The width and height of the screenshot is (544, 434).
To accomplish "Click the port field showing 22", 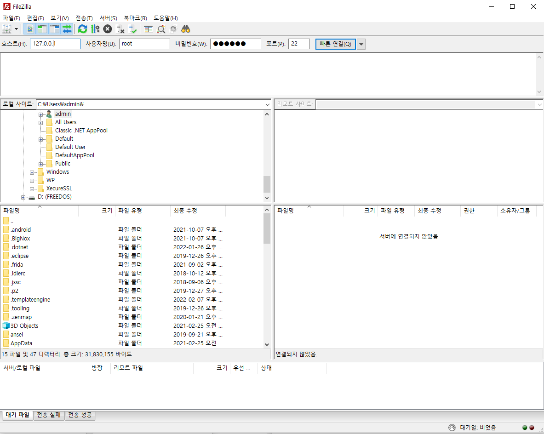I will (x=299, y=44).
